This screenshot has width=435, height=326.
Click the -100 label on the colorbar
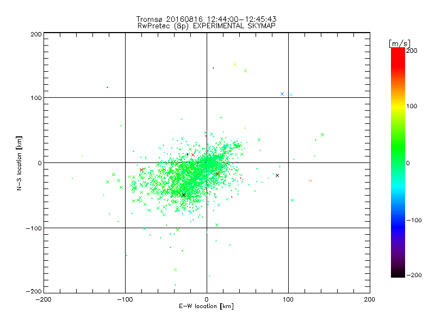(414, 220)
